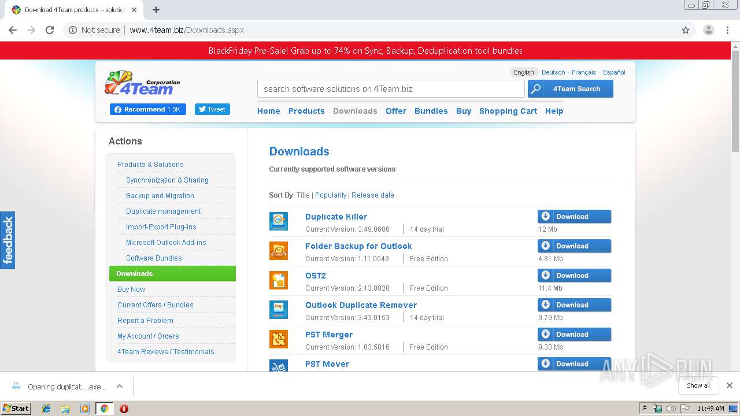Switch language to Deutsch
This screenshot has width=740, height=416.
click(x=553, y=72)
